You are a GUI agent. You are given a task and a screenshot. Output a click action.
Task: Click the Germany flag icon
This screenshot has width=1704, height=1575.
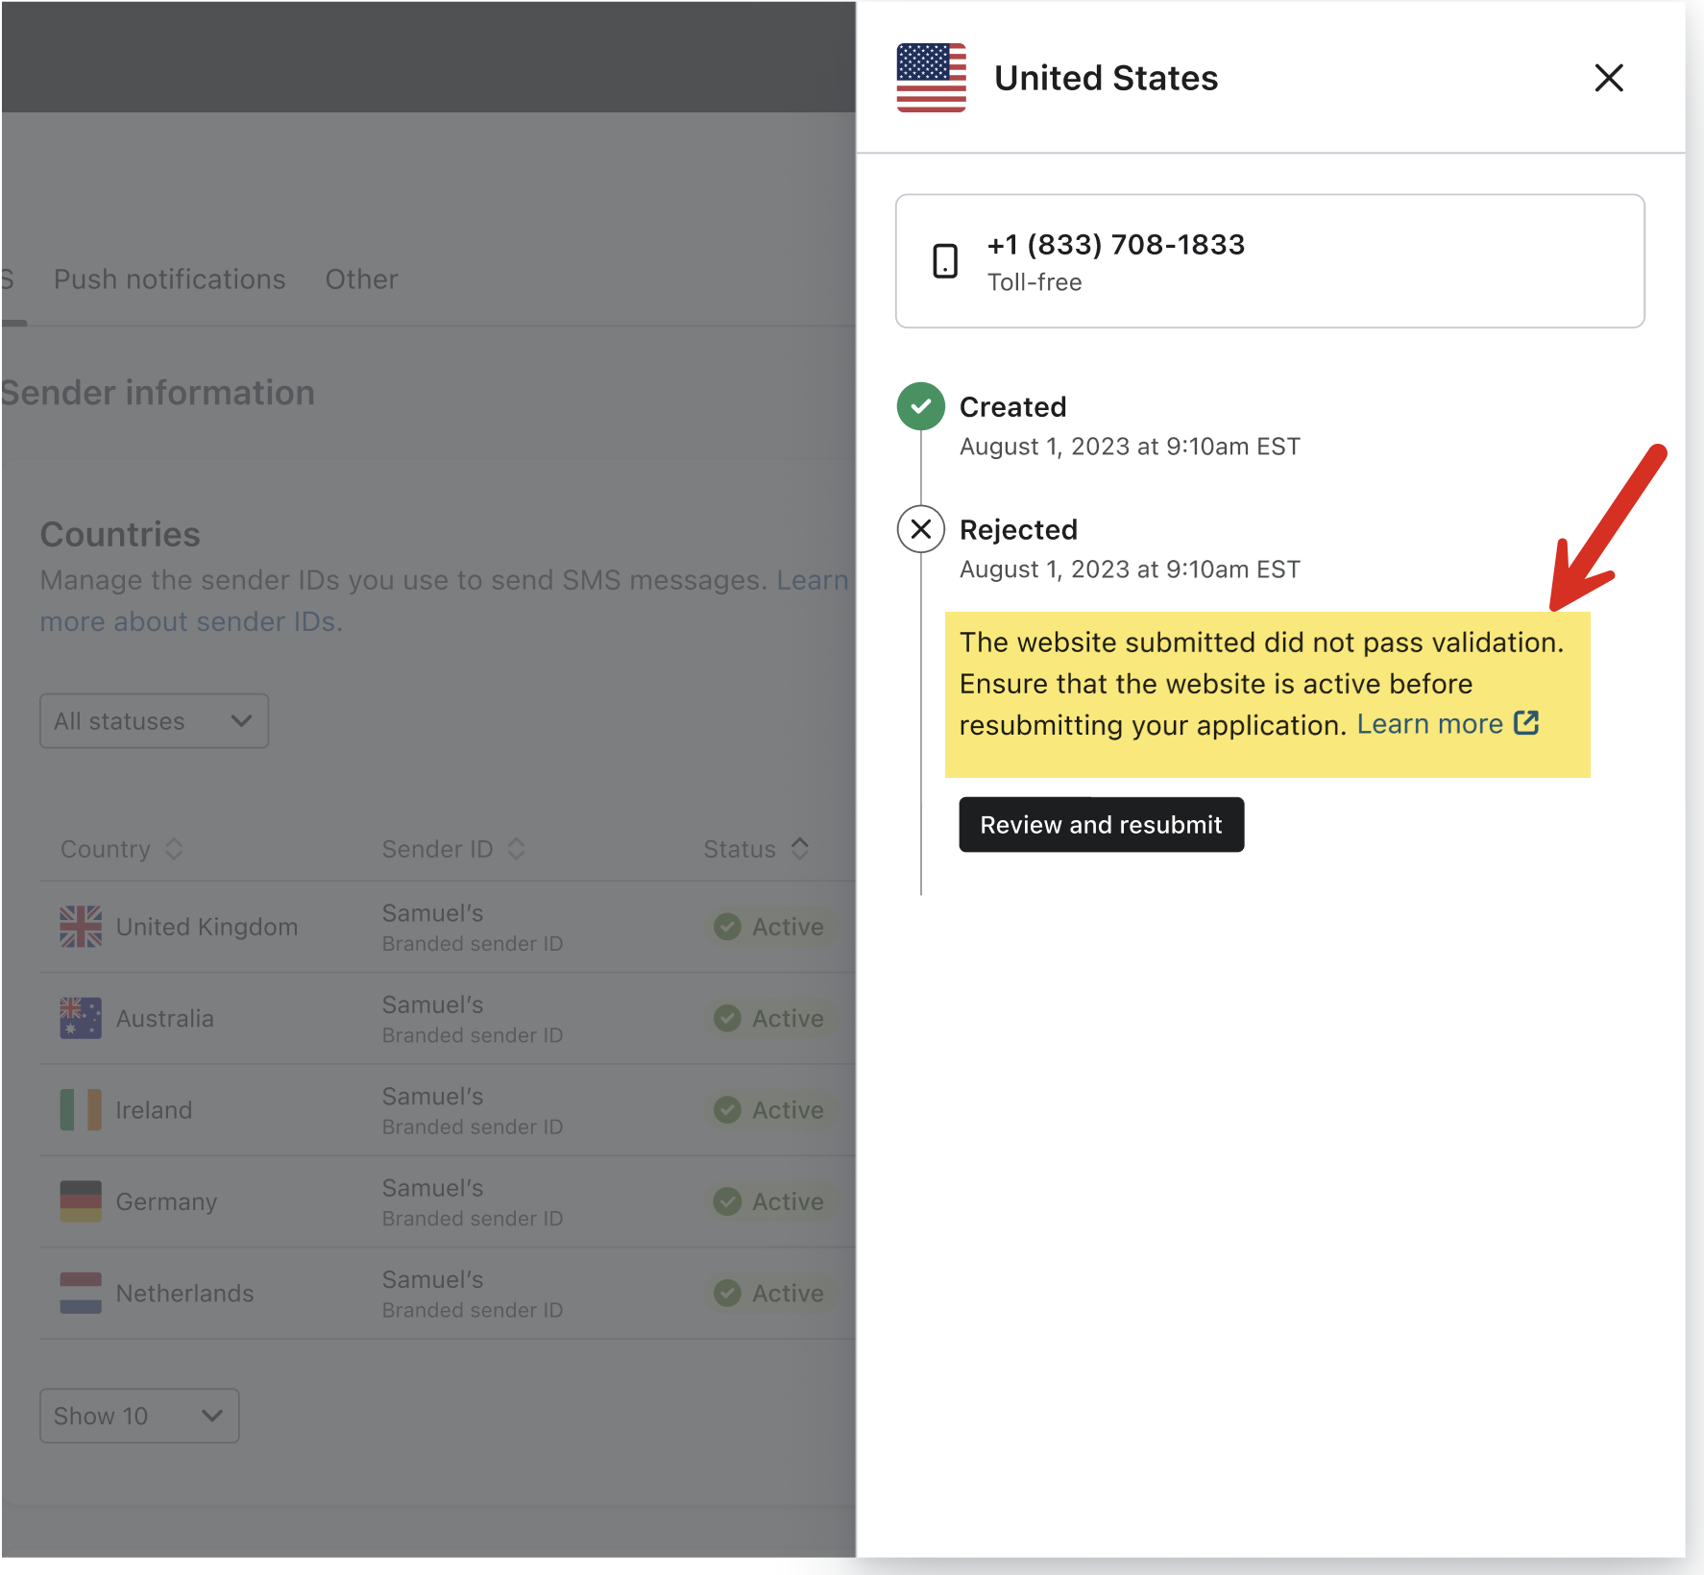pos(81,1201)
